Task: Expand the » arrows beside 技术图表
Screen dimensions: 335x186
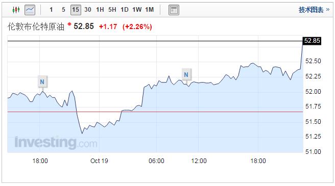Action: click(x=328, y=10)
